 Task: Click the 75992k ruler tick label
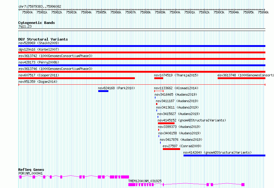click(x=204, y=12)
